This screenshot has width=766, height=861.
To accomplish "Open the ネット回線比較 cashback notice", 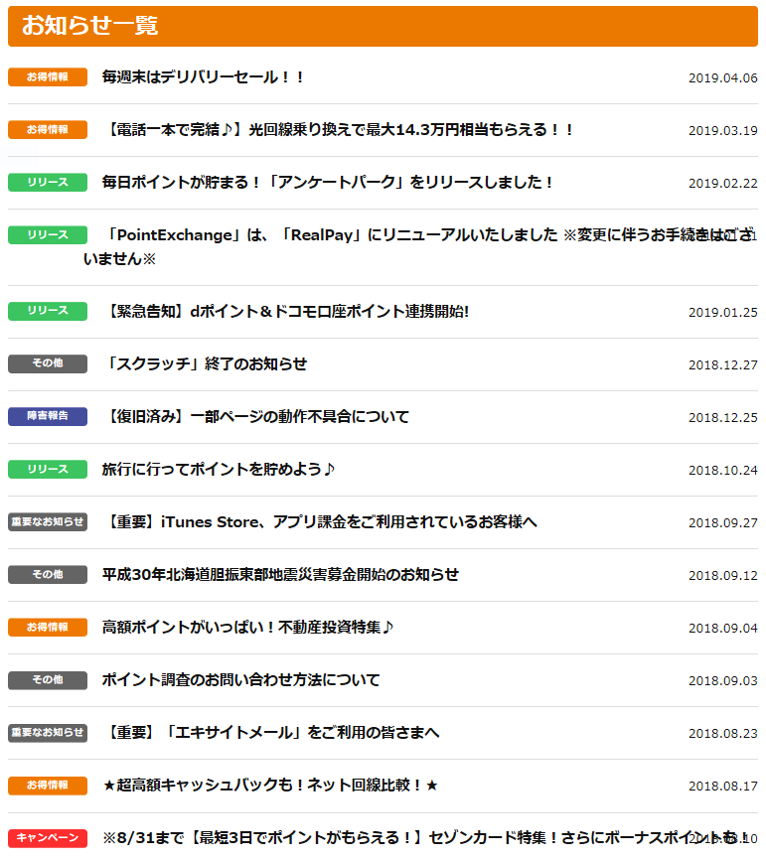I will [x=270, y=786].
